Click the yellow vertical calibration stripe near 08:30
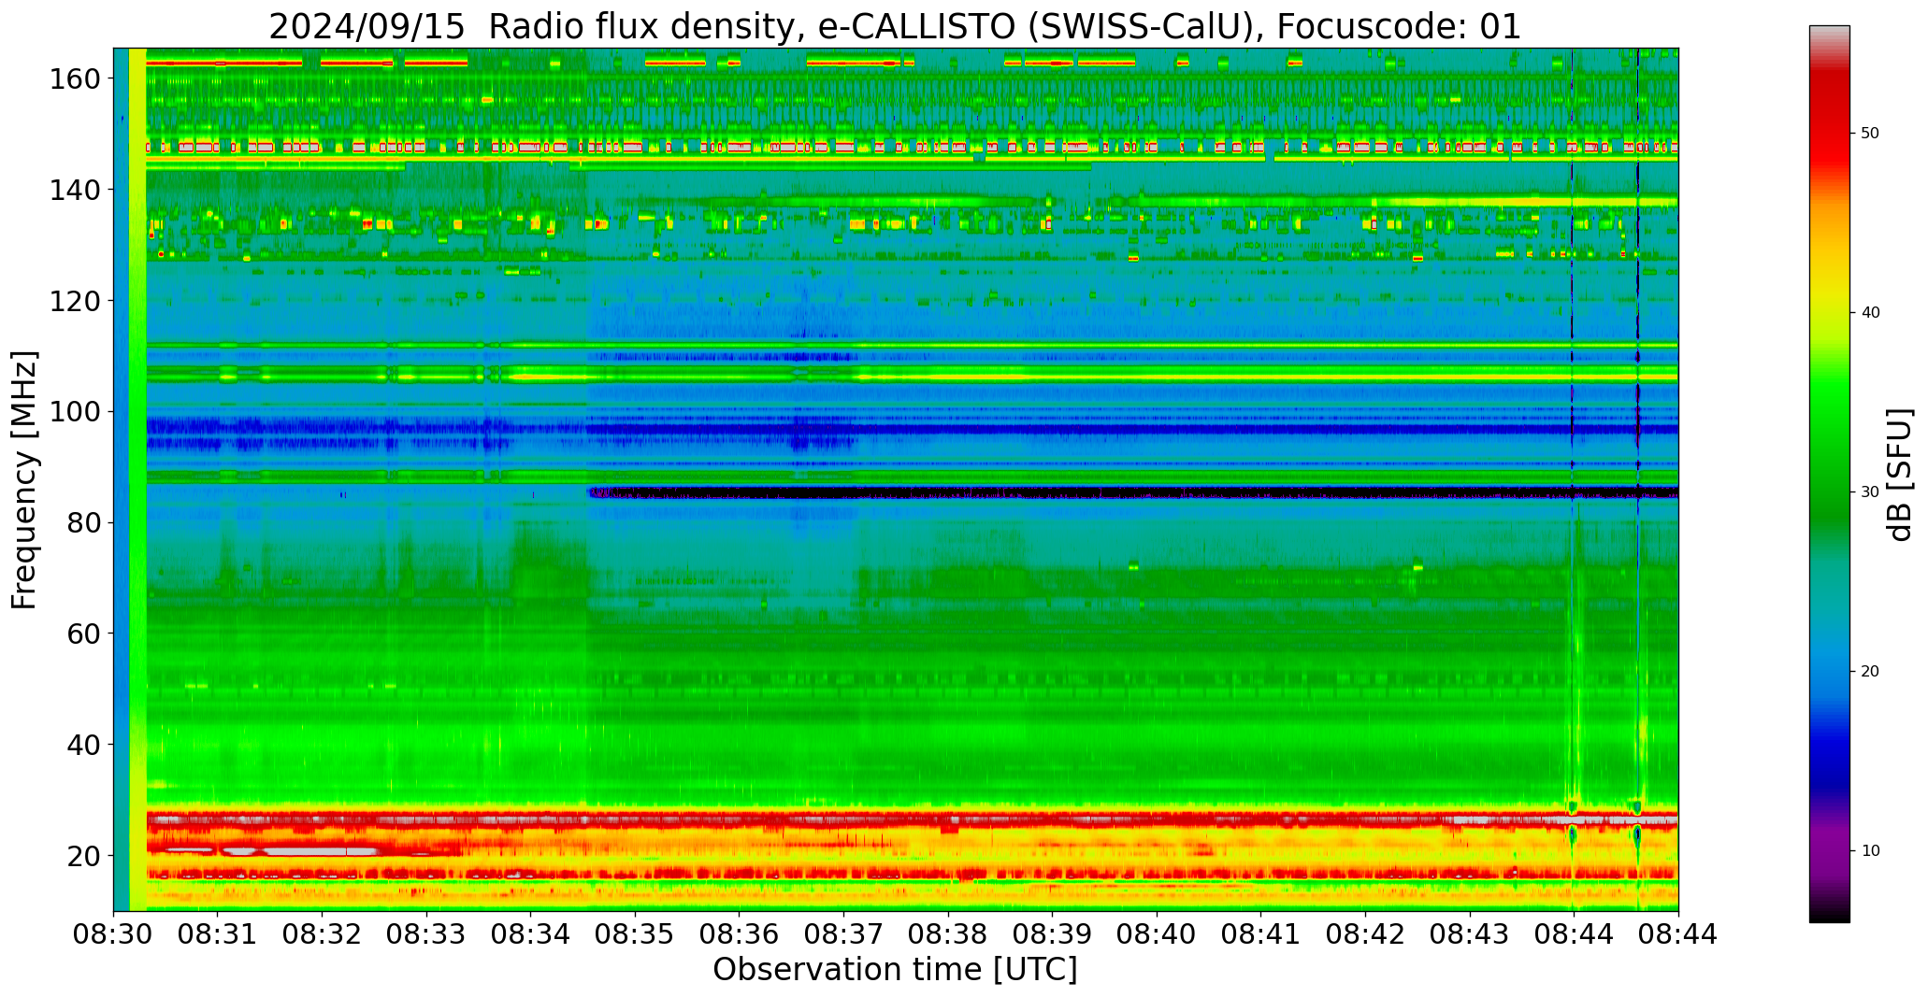This screenshot has height=997, width=1928. [137, 479]
